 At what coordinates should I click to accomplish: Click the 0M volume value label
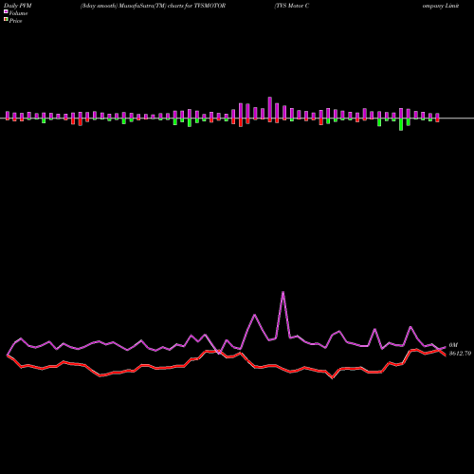(x=453, y=345)
